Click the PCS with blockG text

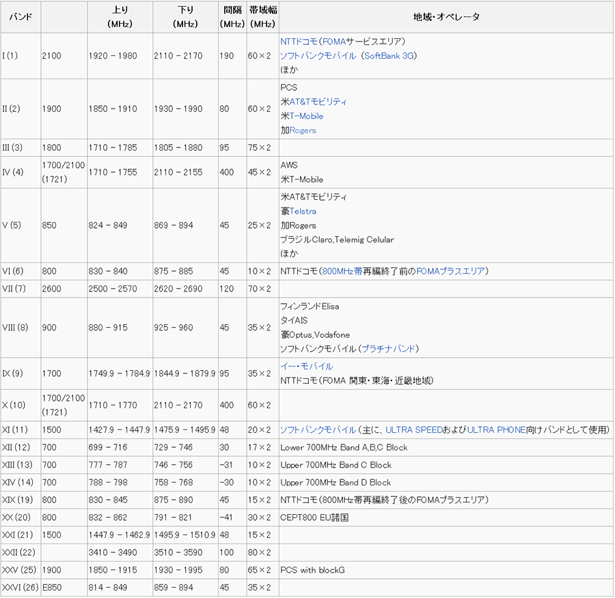(312, 570)
